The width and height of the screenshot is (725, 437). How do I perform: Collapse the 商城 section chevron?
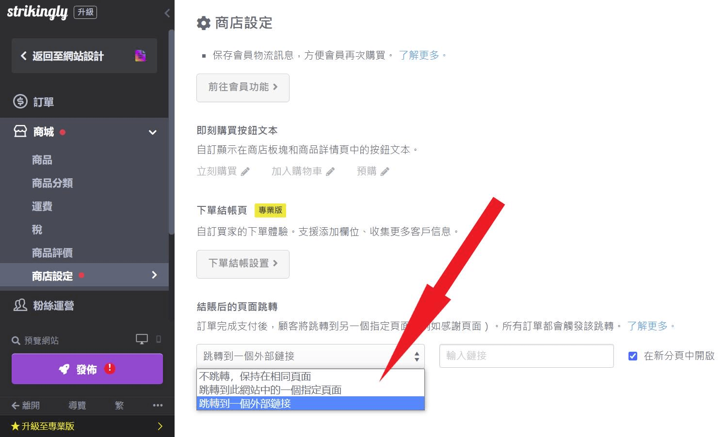[152, 132]
